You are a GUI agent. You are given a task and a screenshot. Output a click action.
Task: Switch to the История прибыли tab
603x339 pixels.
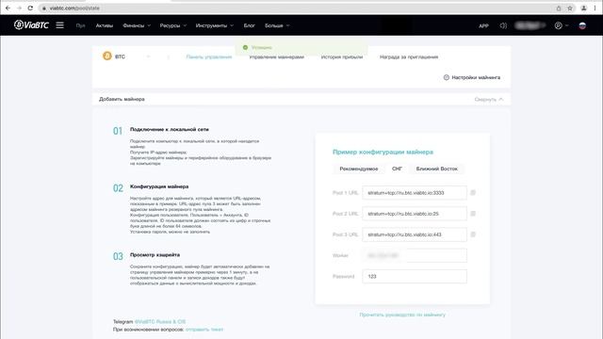click(x=342, y=56)
